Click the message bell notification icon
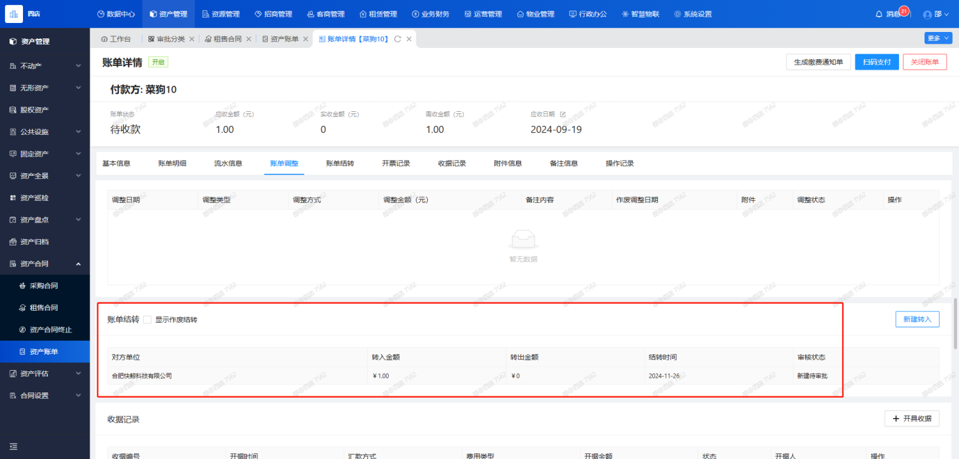Viewport: 959px width, 459px height. pyautogui.click(x=878, y=14)
